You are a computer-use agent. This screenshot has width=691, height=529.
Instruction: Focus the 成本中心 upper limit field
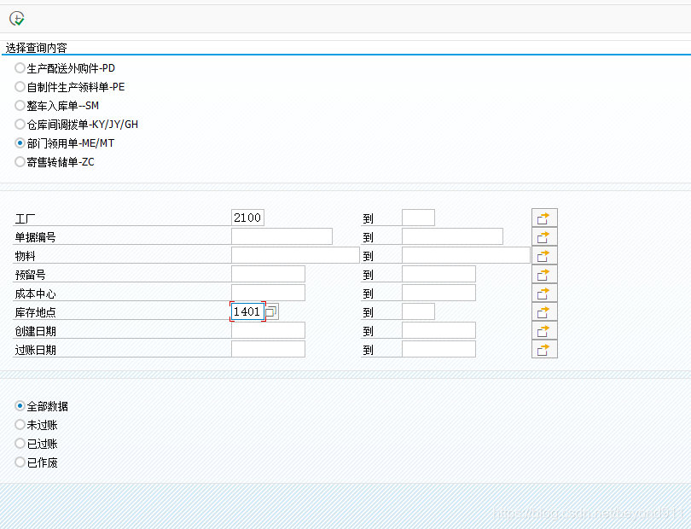coord(438,294)
